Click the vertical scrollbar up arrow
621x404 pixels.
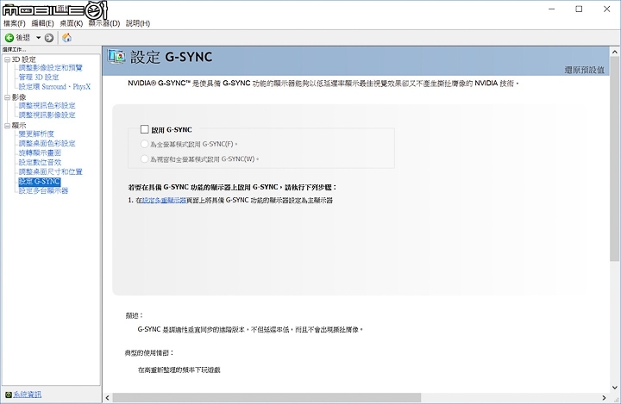click(615, 52)
